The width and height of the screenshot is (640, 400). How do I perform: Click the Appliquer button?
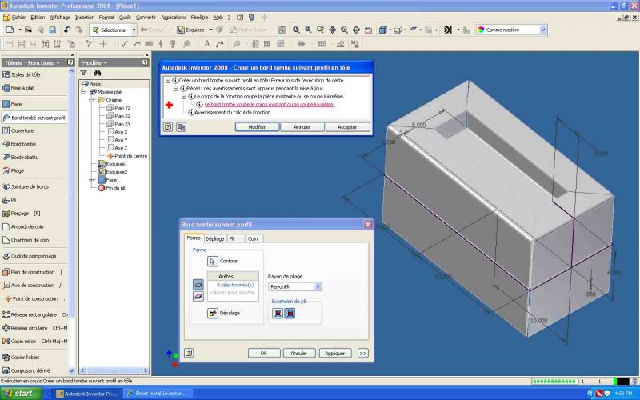(335, 353)
